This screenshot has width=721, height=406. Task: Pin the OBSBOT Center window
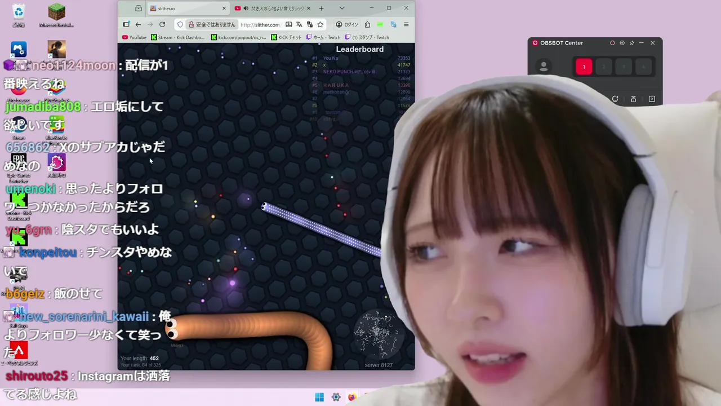631,43
